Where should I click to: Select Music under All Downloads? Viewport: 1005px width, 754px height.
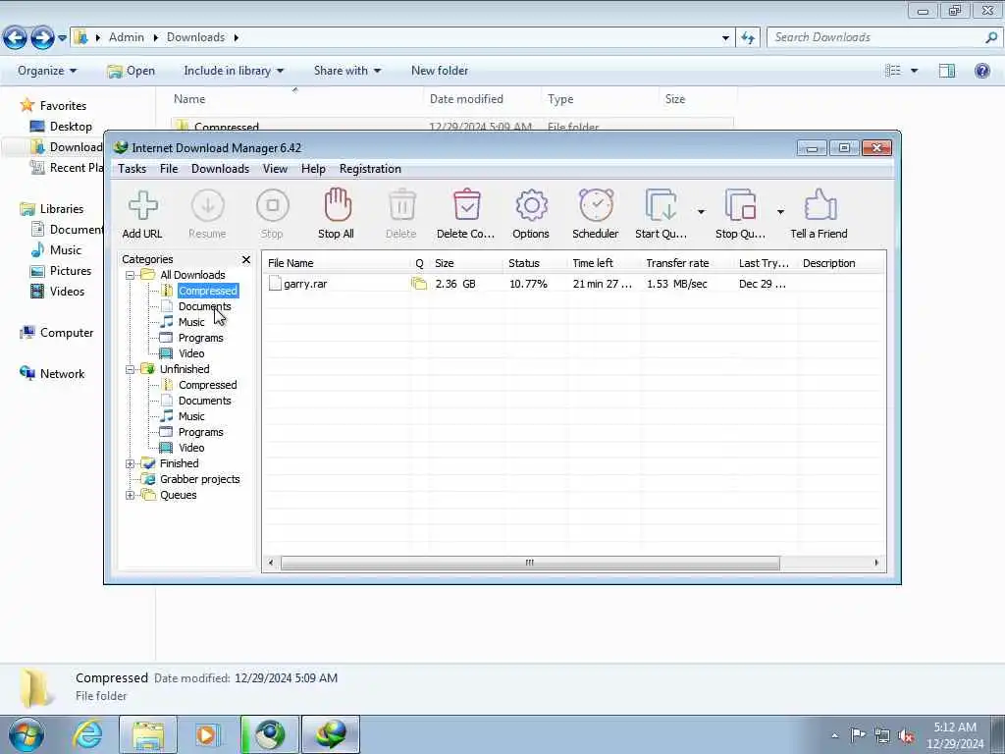click(191, 322)
